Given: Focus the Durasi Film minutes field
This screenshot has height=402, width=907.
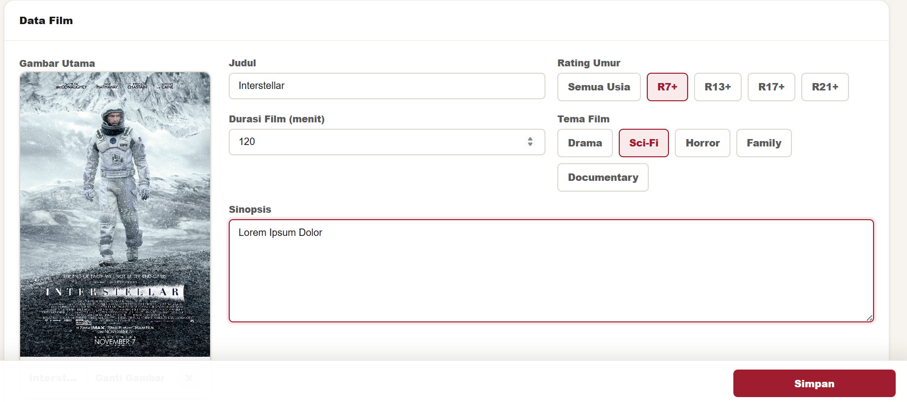Looking at the screenshot, I should pos(387,142).
